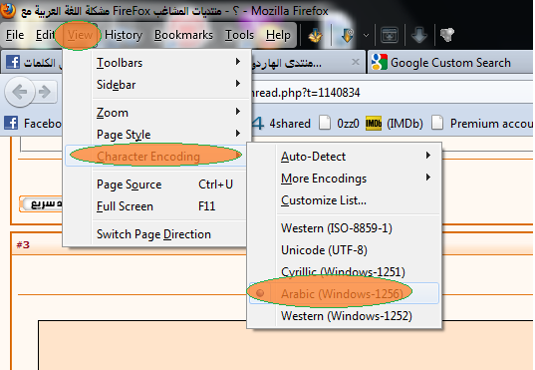Open the Facebook bookmark icon in bookmarks bar
535x370 pixels.
click(x=11, y=123)
